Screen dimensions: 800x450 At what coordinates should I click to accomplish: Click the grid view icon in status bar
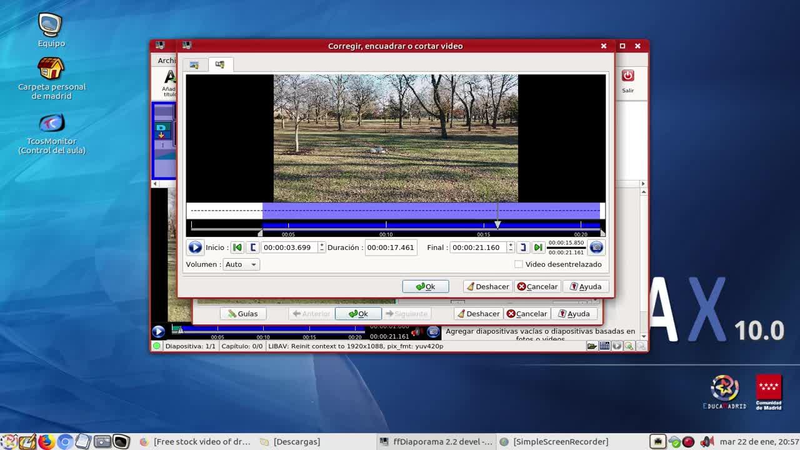(604, 346)
